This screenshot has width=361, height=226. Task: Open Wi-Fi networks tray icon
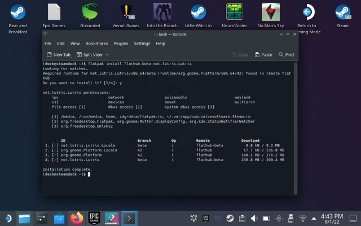(x=303, y=218)
